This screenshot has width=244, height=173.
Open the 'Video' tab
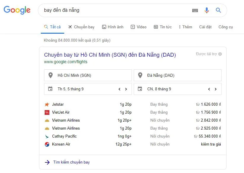click(x=138, y=27)
